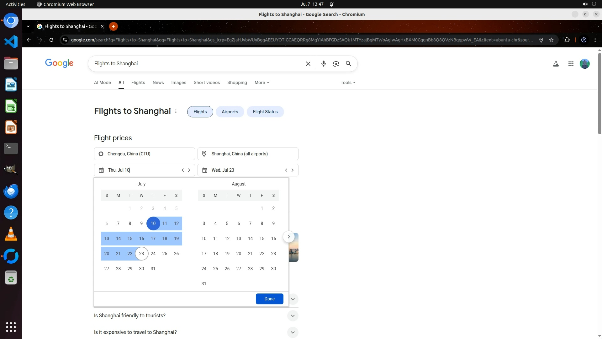The height and width of the screenshot is (339, 602).
Task: Reload the page
Action: (x=51, y=40)
